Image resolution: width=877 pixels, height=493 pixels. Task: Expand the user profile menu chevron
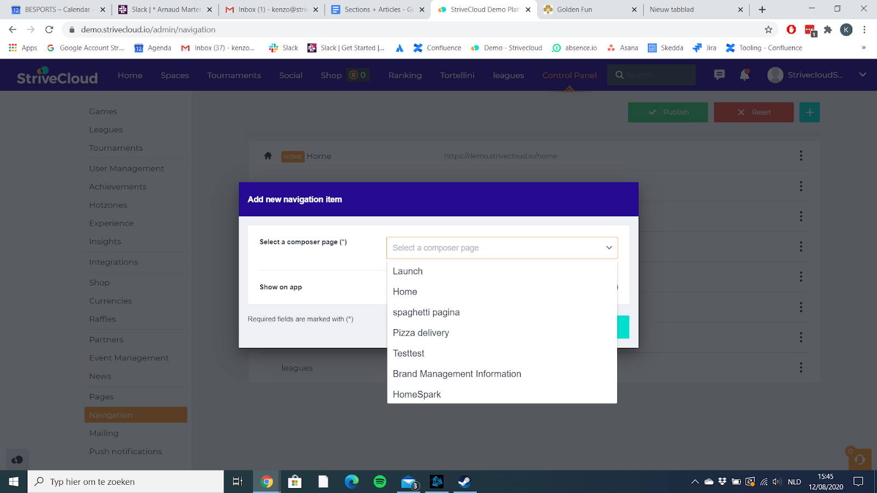(x=862, y=74)
